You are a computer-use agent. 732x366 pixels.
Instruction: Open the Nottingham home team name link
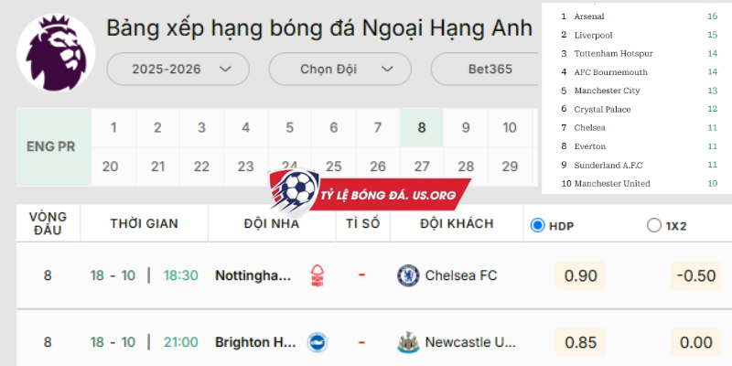click(x=253, y=275)
